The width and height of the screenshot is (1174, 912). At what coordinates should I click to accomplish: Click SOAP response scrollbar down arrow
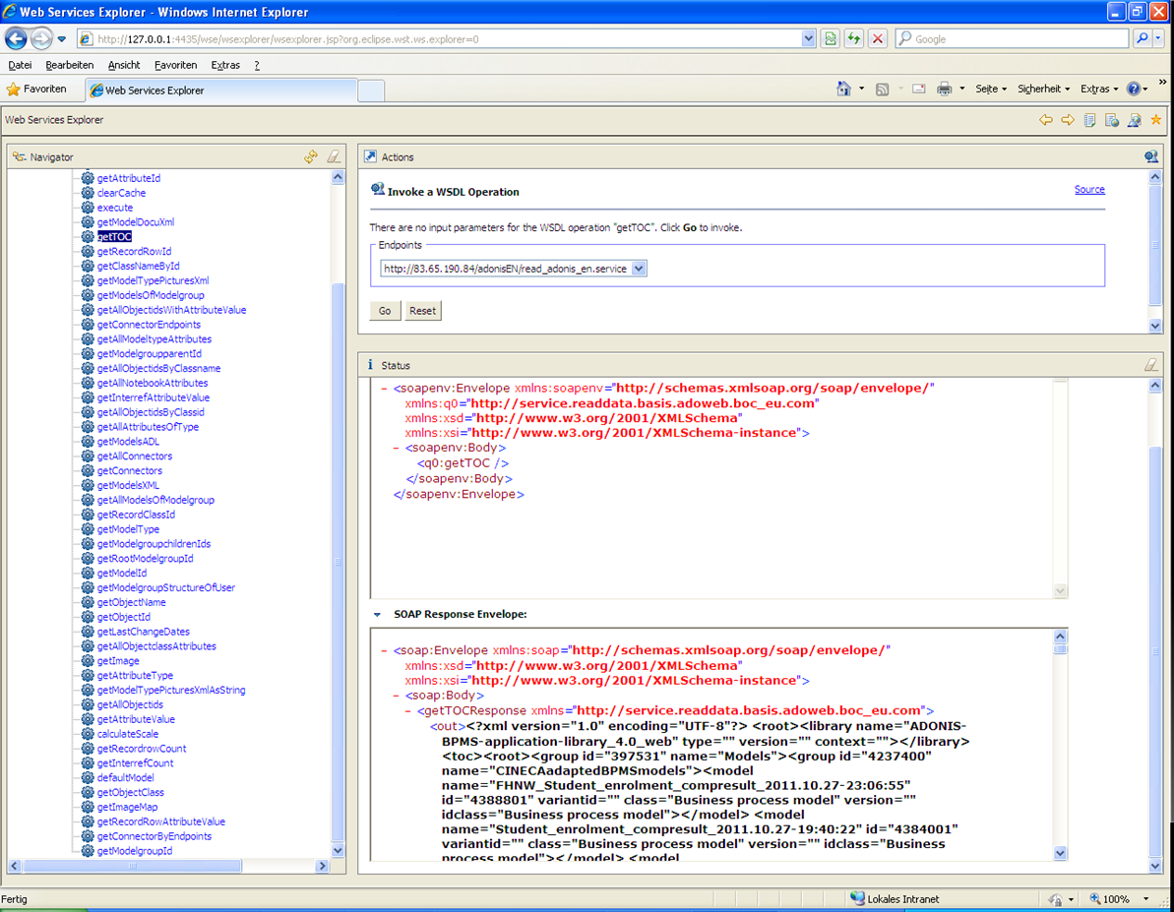tap(1060, 853)
